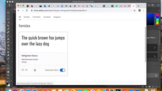The image size is (162, 91).
Task: Expand the upper chevron row in Photoshop panel
Action: (x=155, y=48)
